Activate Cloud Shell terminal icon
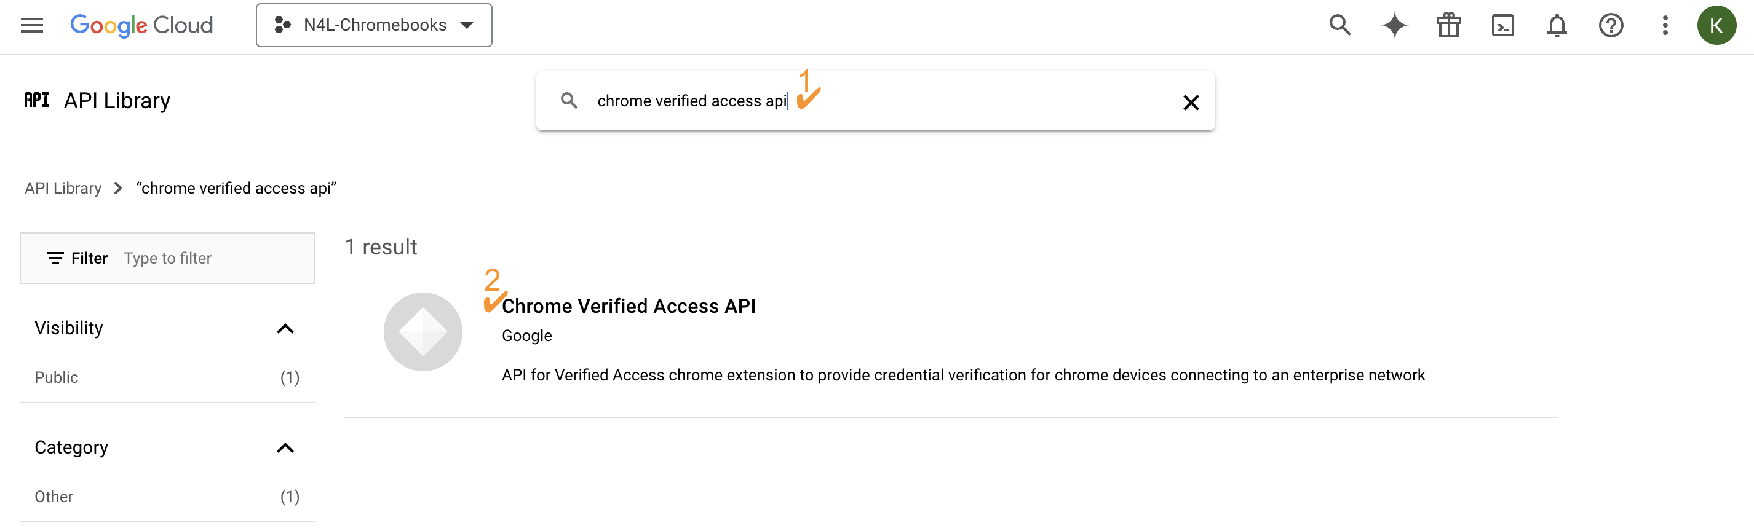The width and height of the screenshot is (1754, 531). [1502, 25]
